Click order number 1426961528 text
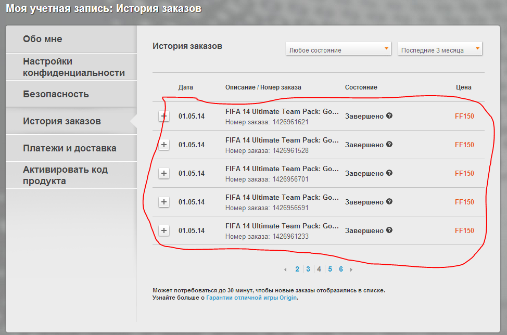Viewport: 507px width, 335px height. click(290, 150)
